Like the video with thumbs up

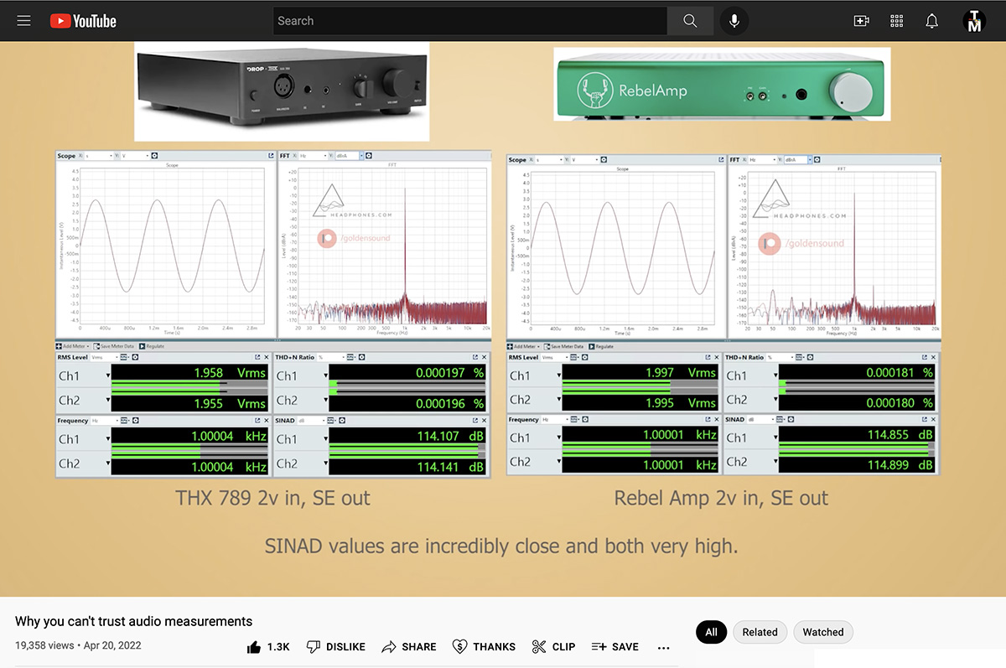(x=267, y=646)
